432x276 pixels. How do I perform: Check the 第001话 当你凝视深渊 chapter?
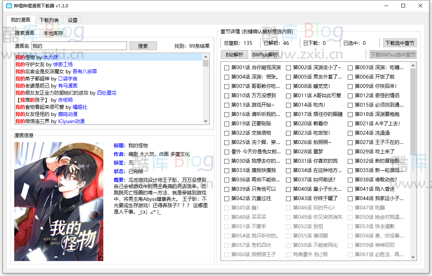pos(226,67)
